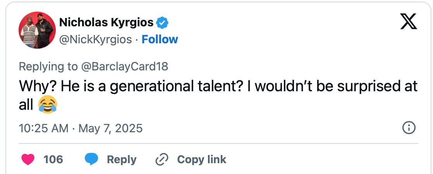Image resolution: width=433 pixels, height=174 pixels.
Task: Click the laughing-crying emoji in the tweet
Action: [x=47, y=104]
